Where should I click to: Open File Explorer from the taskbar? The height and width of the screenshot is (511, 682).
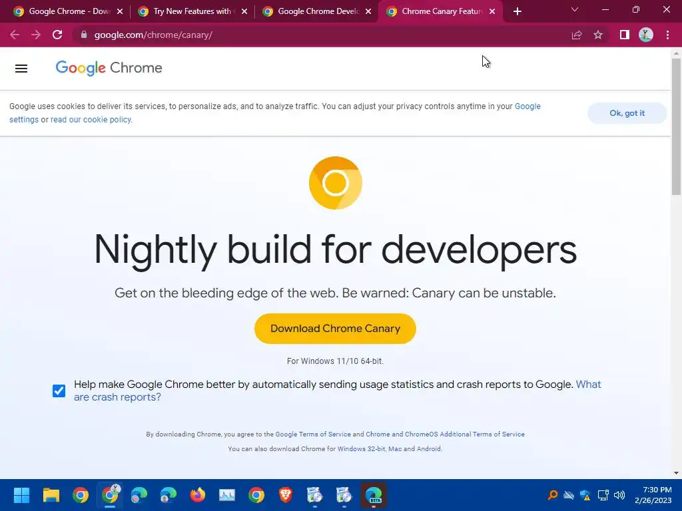click(51, 495)
